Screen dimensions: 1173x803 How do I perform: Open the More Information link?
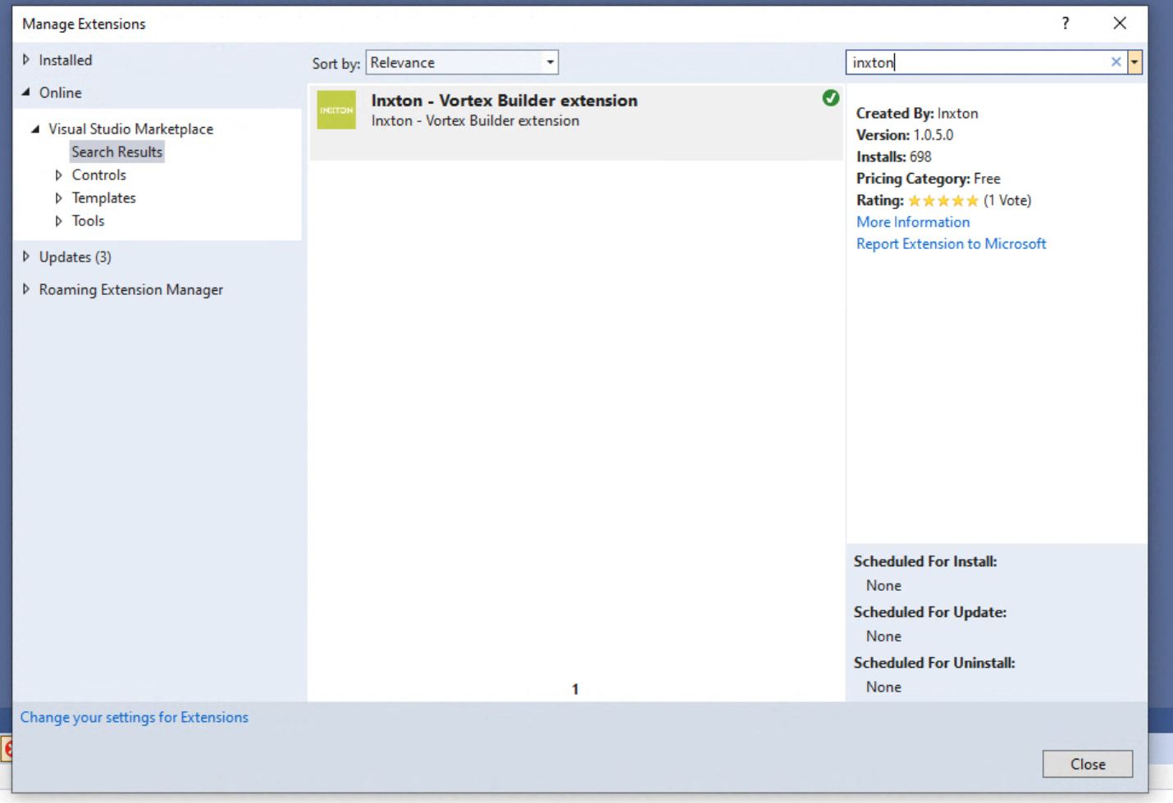913,222
